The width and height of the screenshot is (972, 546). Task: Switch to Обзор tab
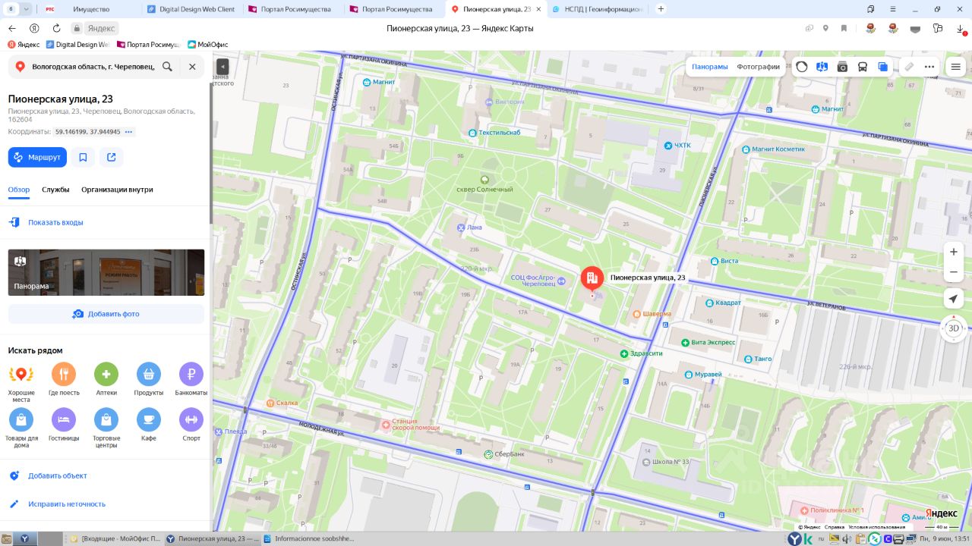click(x=19, y=190)
